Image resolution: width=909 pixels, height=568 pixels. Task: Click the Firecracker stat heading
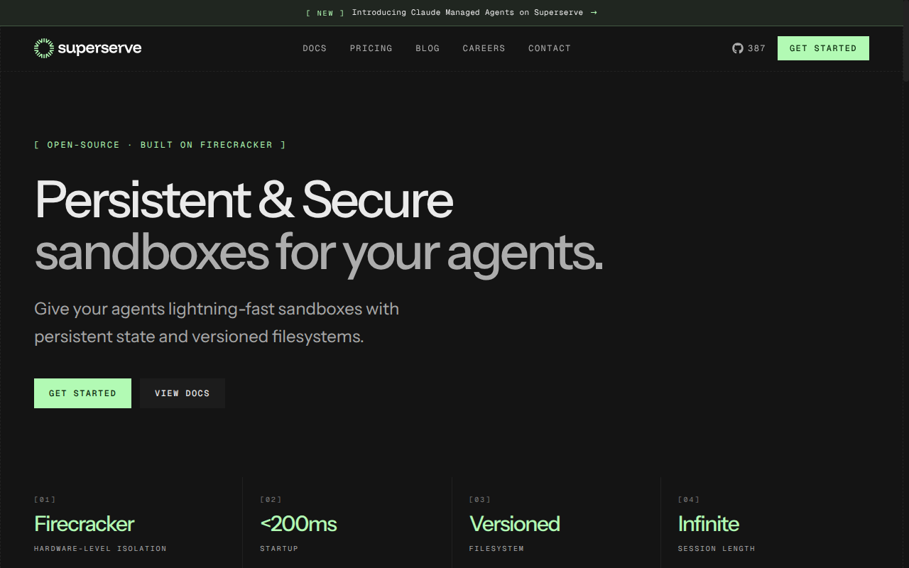coord(85,524)
